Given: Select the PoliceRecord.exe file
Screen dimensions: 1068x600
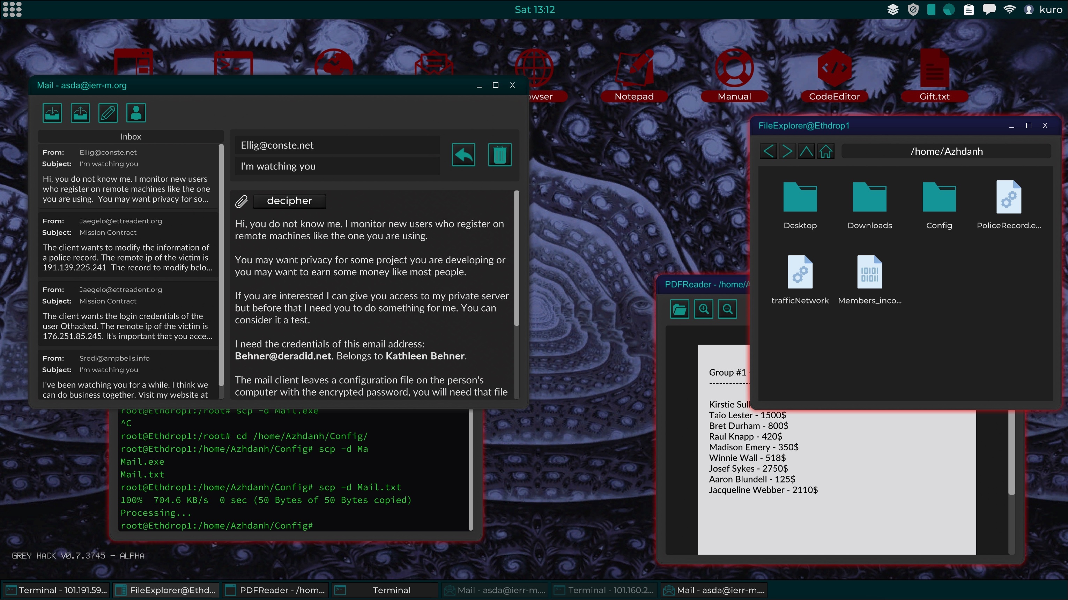Looking at the screenshot, I should [1009, 205].
